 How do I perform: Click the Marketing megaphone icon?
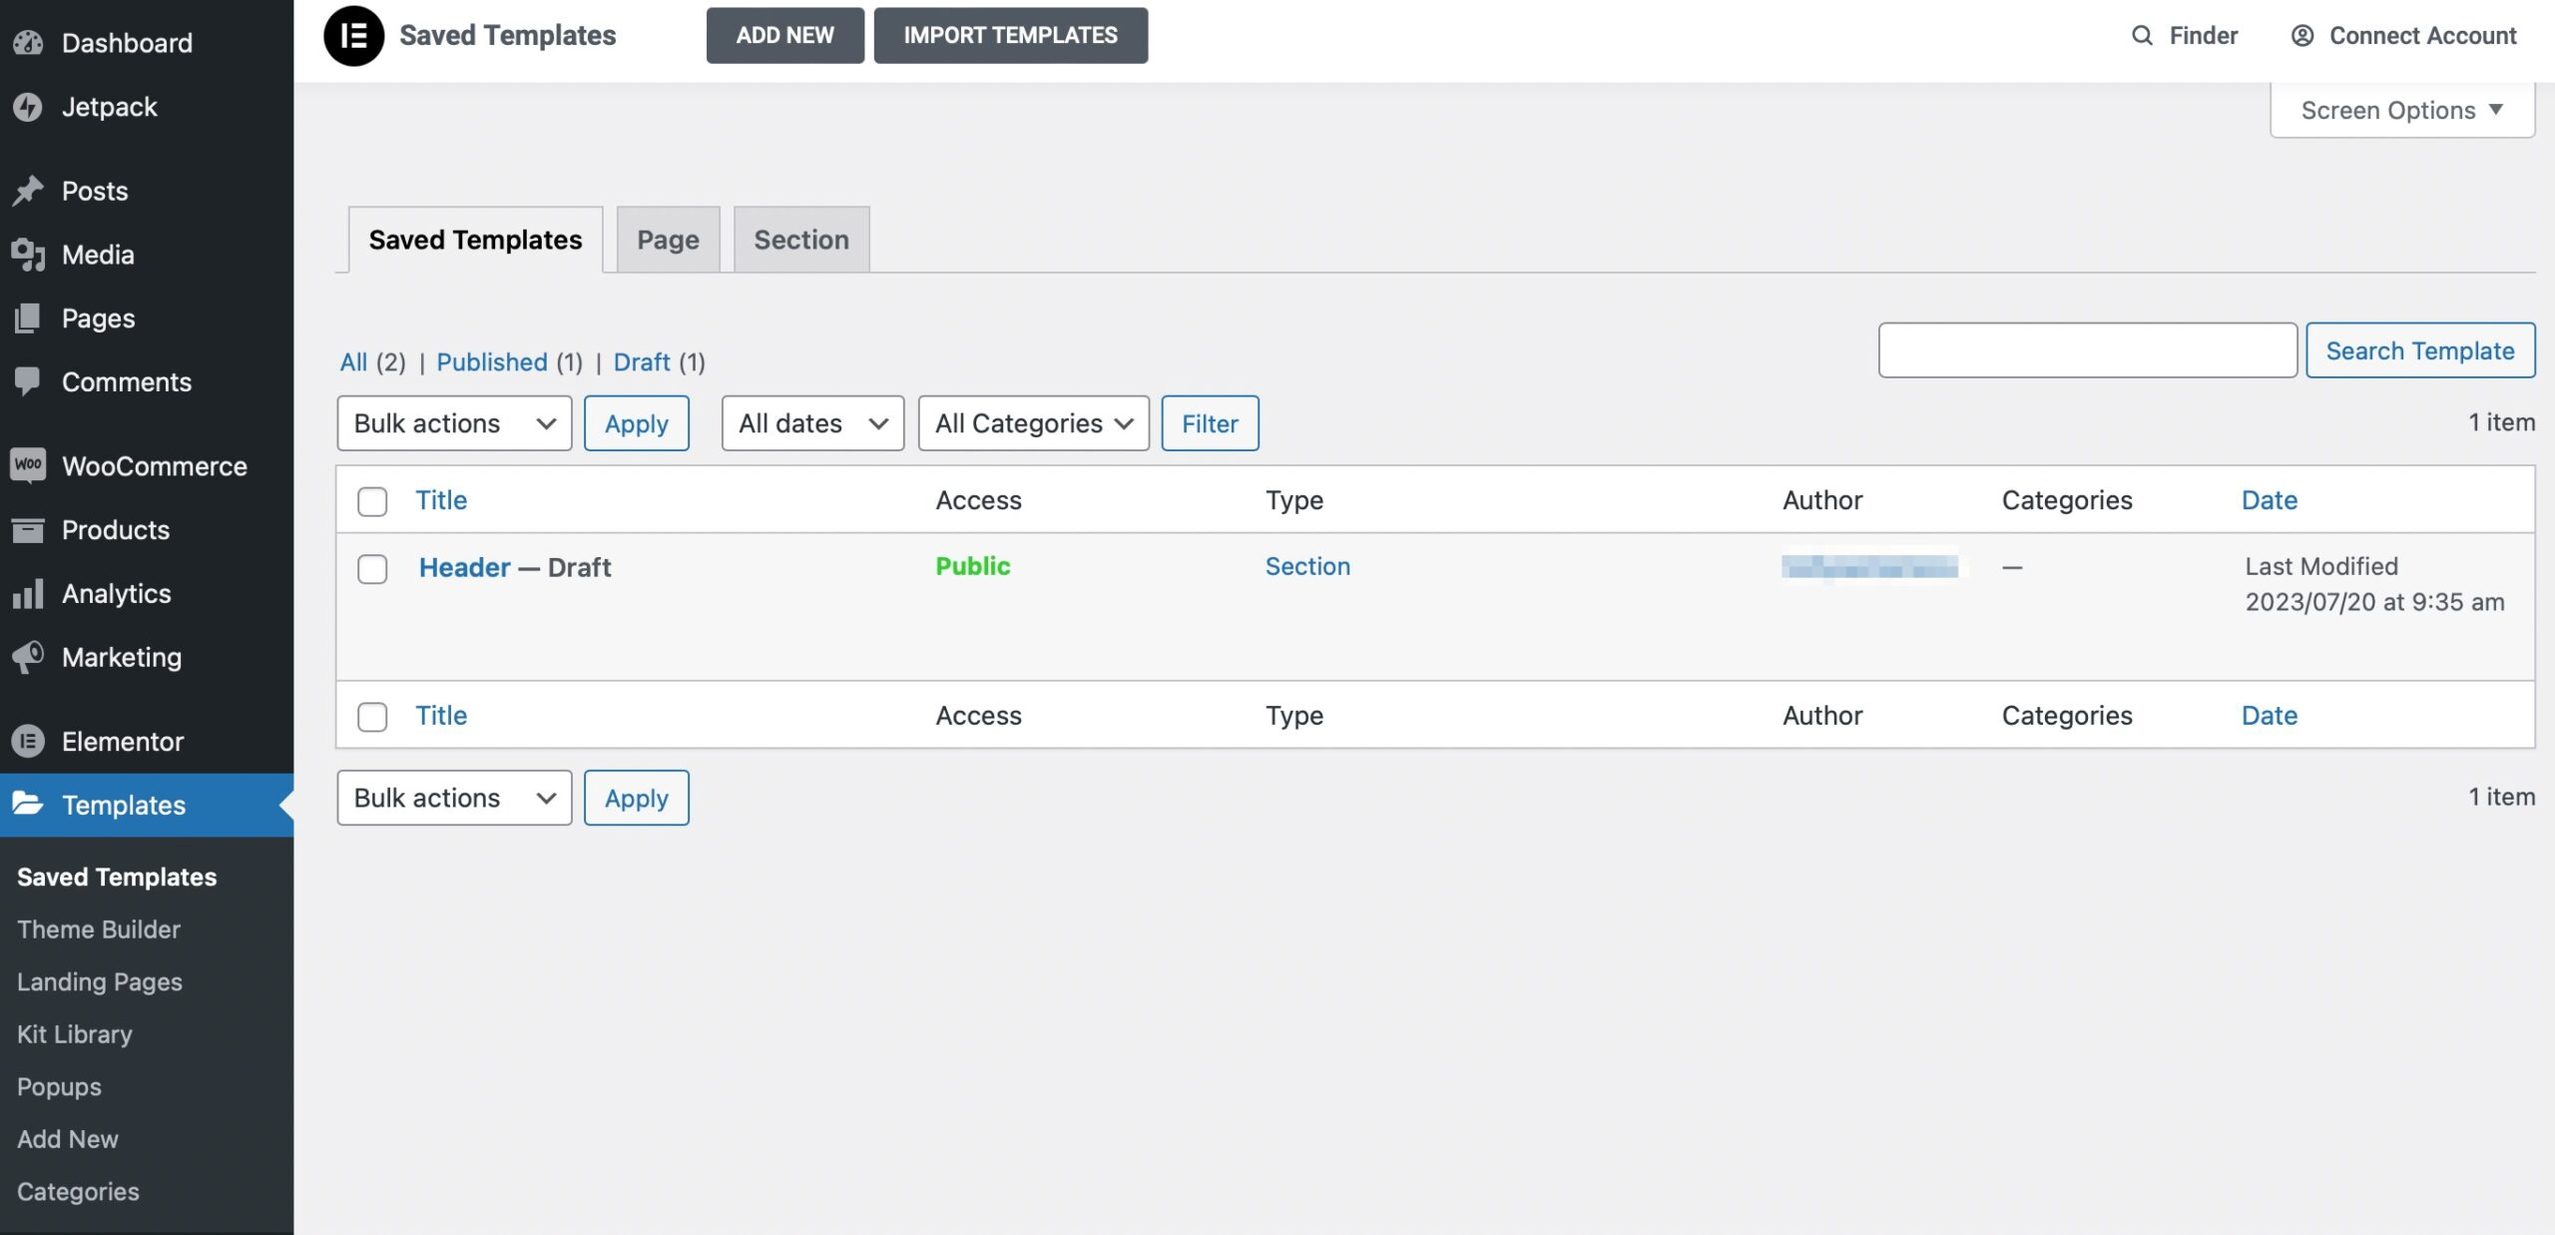[28, 657]
